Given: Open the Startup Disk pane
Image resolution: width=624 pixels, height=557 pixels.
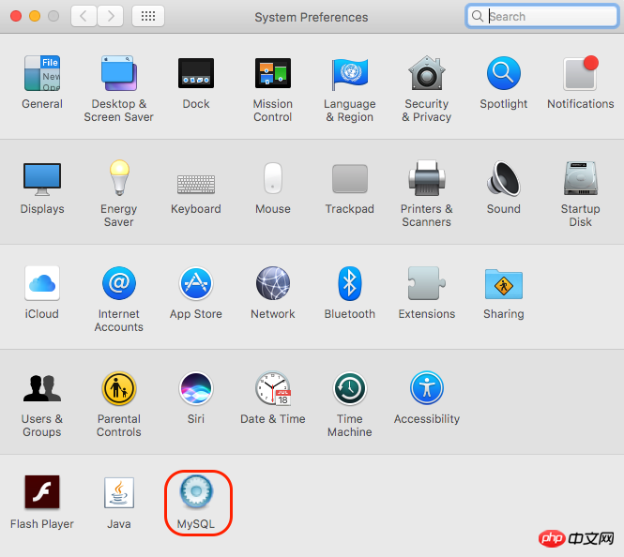Looking at the screenshot, I should 580,178.
